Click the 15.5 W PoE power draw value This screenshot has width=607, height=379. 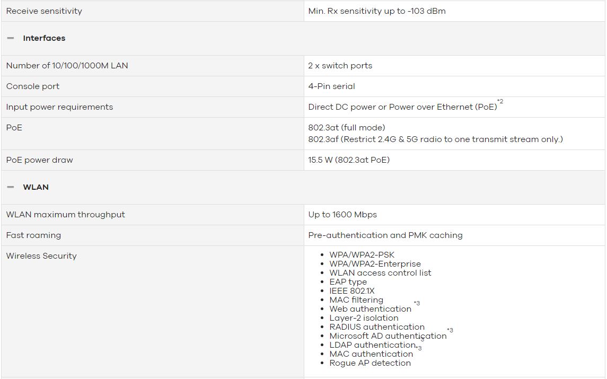[349, 160]
